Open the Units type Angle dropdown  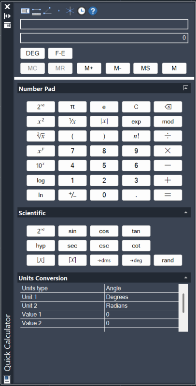(x=141, y=288)
